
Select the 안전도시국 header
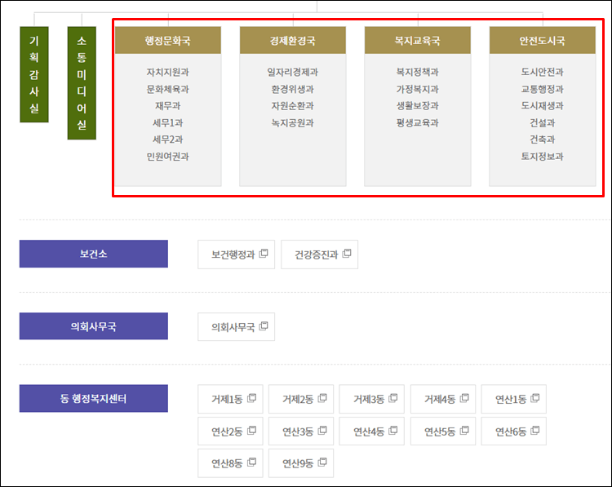point(543,40)
